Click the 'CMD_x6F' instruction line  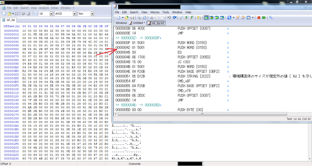coord(184,81)
